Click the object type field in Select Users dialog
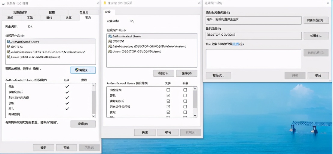This screenshot has height=154, width=333. tap(254, 20)
